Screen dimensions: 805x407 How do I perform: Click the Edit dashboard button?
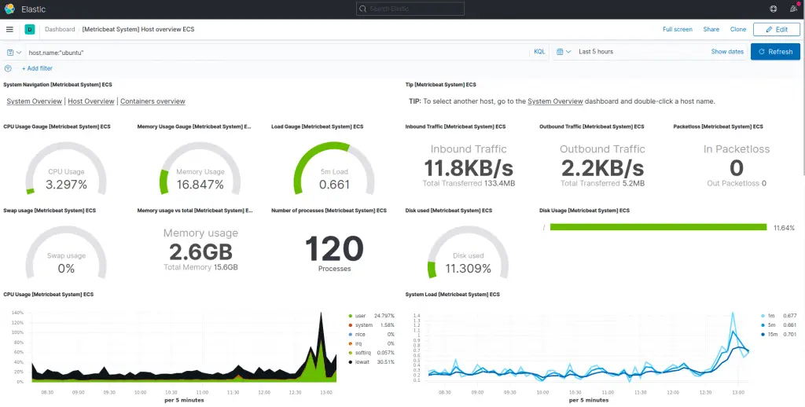click(x=776, y=29)
